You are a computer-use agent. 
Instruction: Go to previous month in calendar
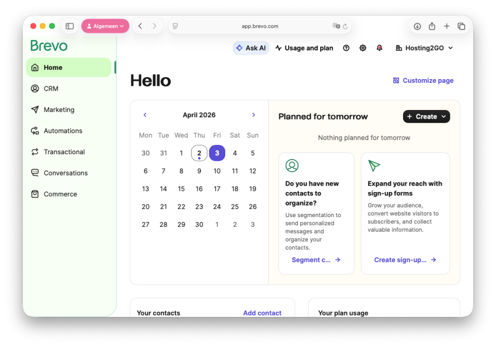coord(145,115)
